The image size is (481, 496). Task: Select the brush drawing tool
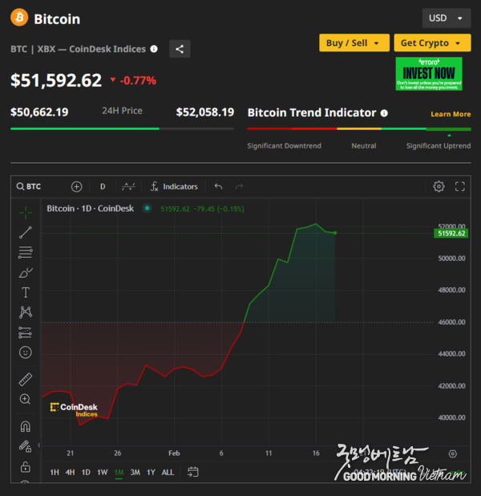tap(26, 273)
